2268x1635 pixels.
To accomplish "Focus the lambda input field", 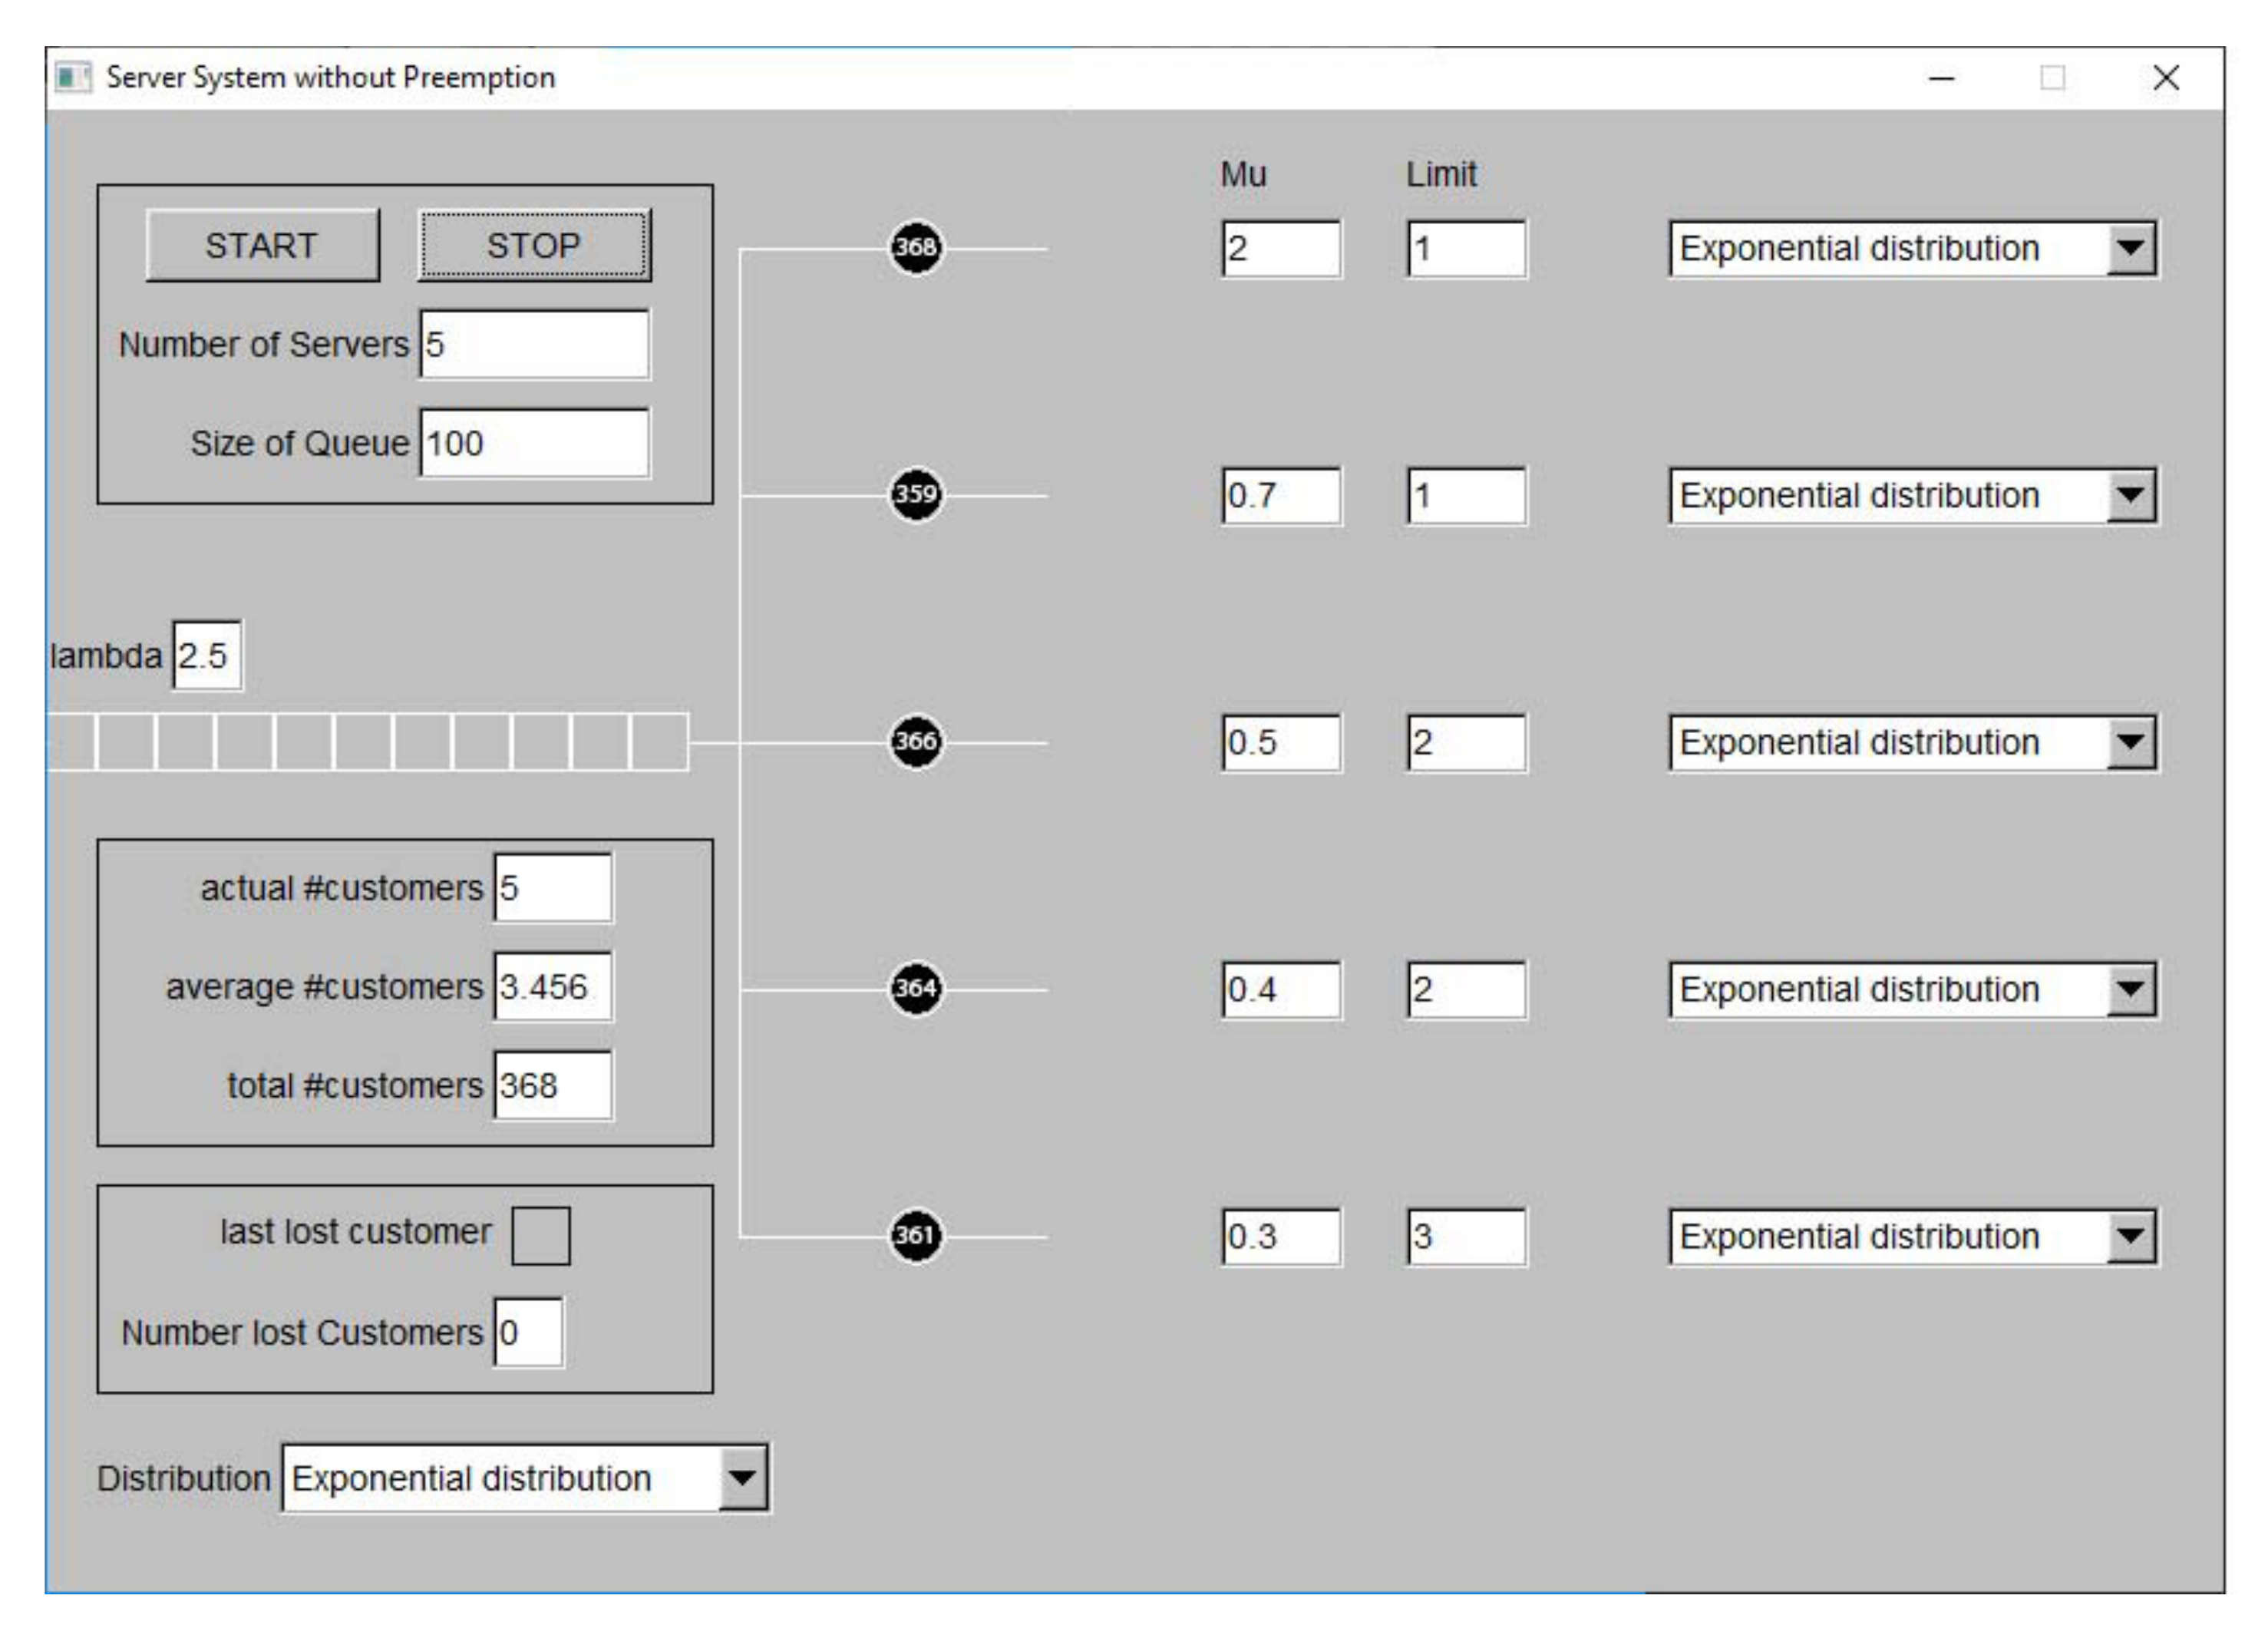I will point(207,656).
